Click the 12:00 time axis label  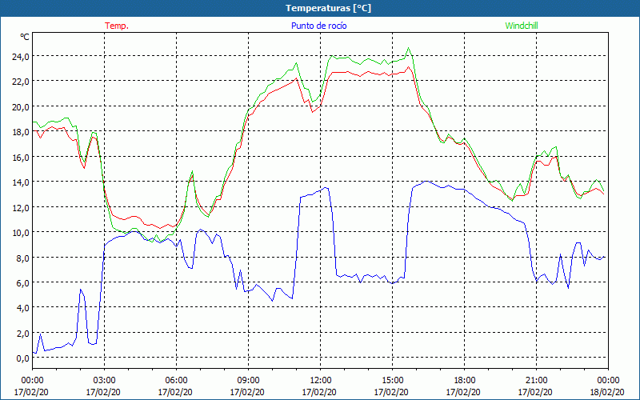[321, 381]
